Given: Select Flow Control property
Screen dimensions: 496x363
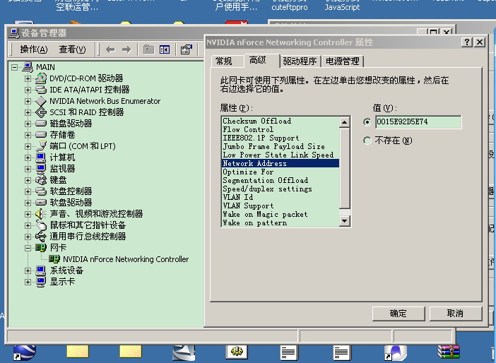Looking at the screenshot, I should coord(281,129).
